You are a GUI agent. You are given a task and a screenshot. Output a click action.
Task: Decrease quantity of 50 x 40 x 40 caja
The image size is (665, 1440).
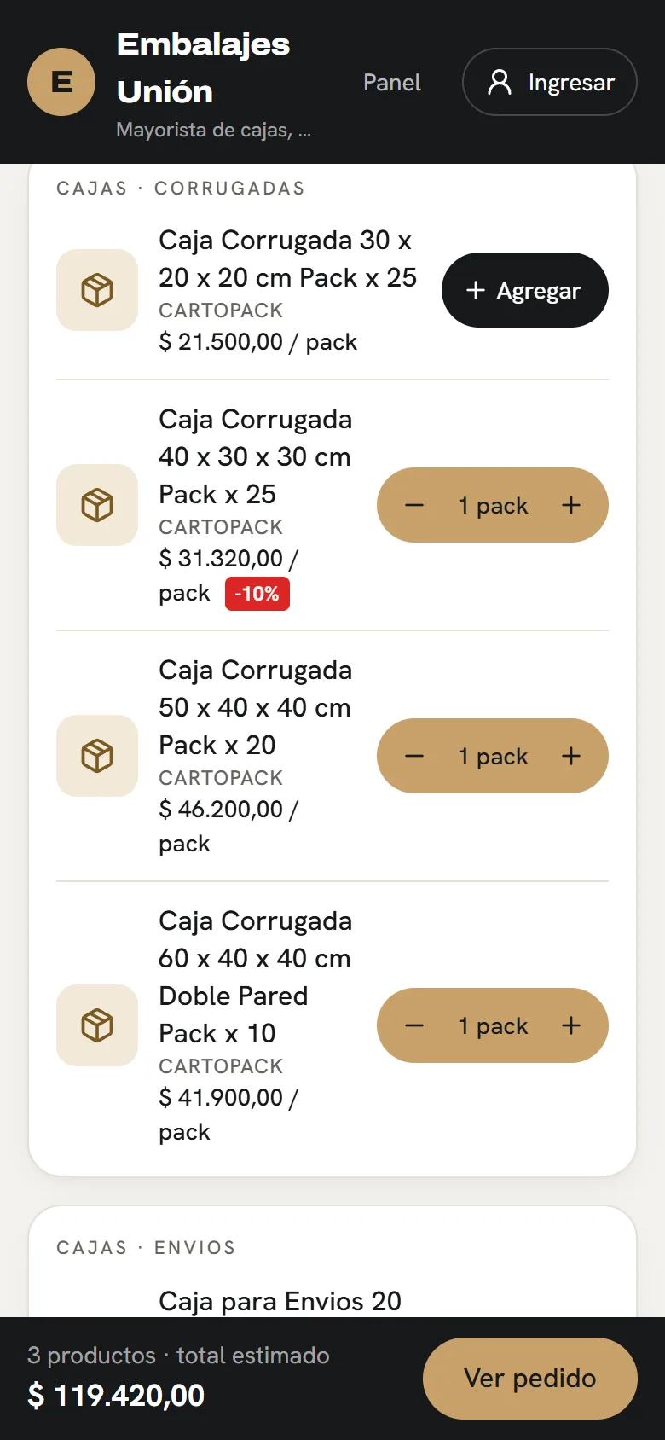(414, 756)
